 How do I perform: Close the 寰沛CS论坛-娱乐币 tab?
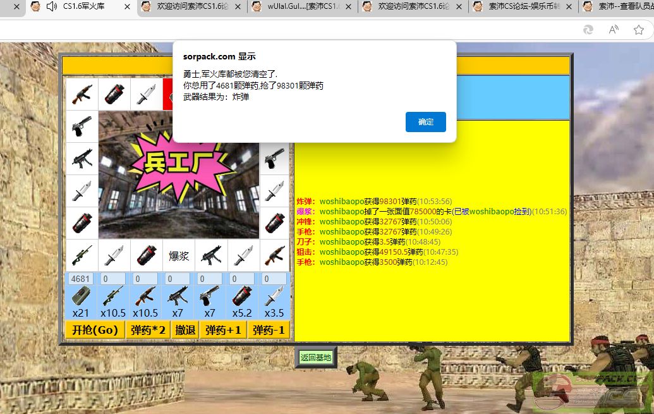tap(569, 7)
